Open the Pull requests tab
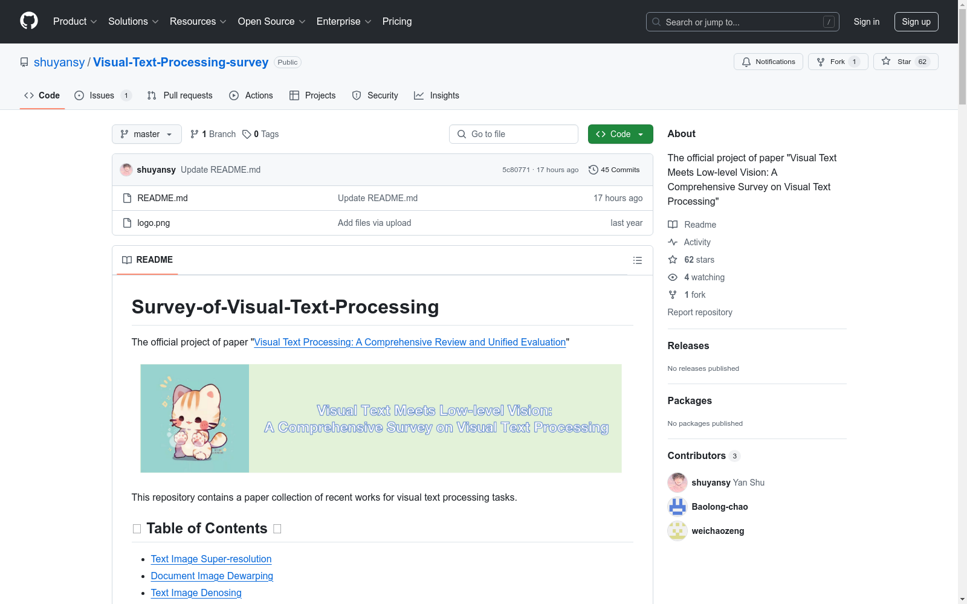 [x=180, y=95]
